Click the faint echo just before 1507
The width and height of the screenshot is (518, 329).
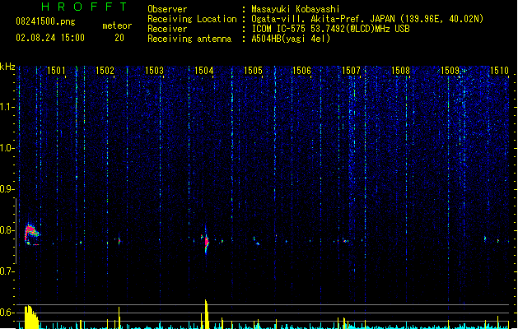345,240
